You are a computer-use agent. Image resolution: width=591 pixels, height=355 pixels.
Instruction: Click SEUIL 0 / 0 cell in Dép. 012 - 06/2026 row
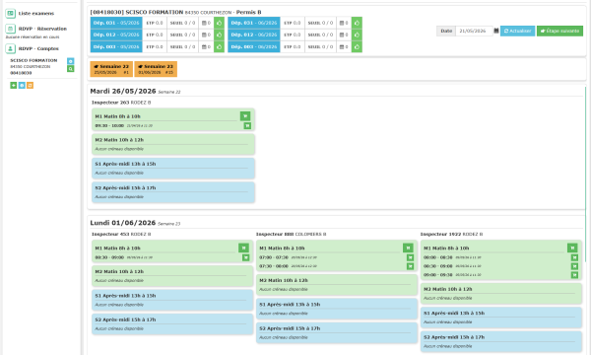pos(320,35)
